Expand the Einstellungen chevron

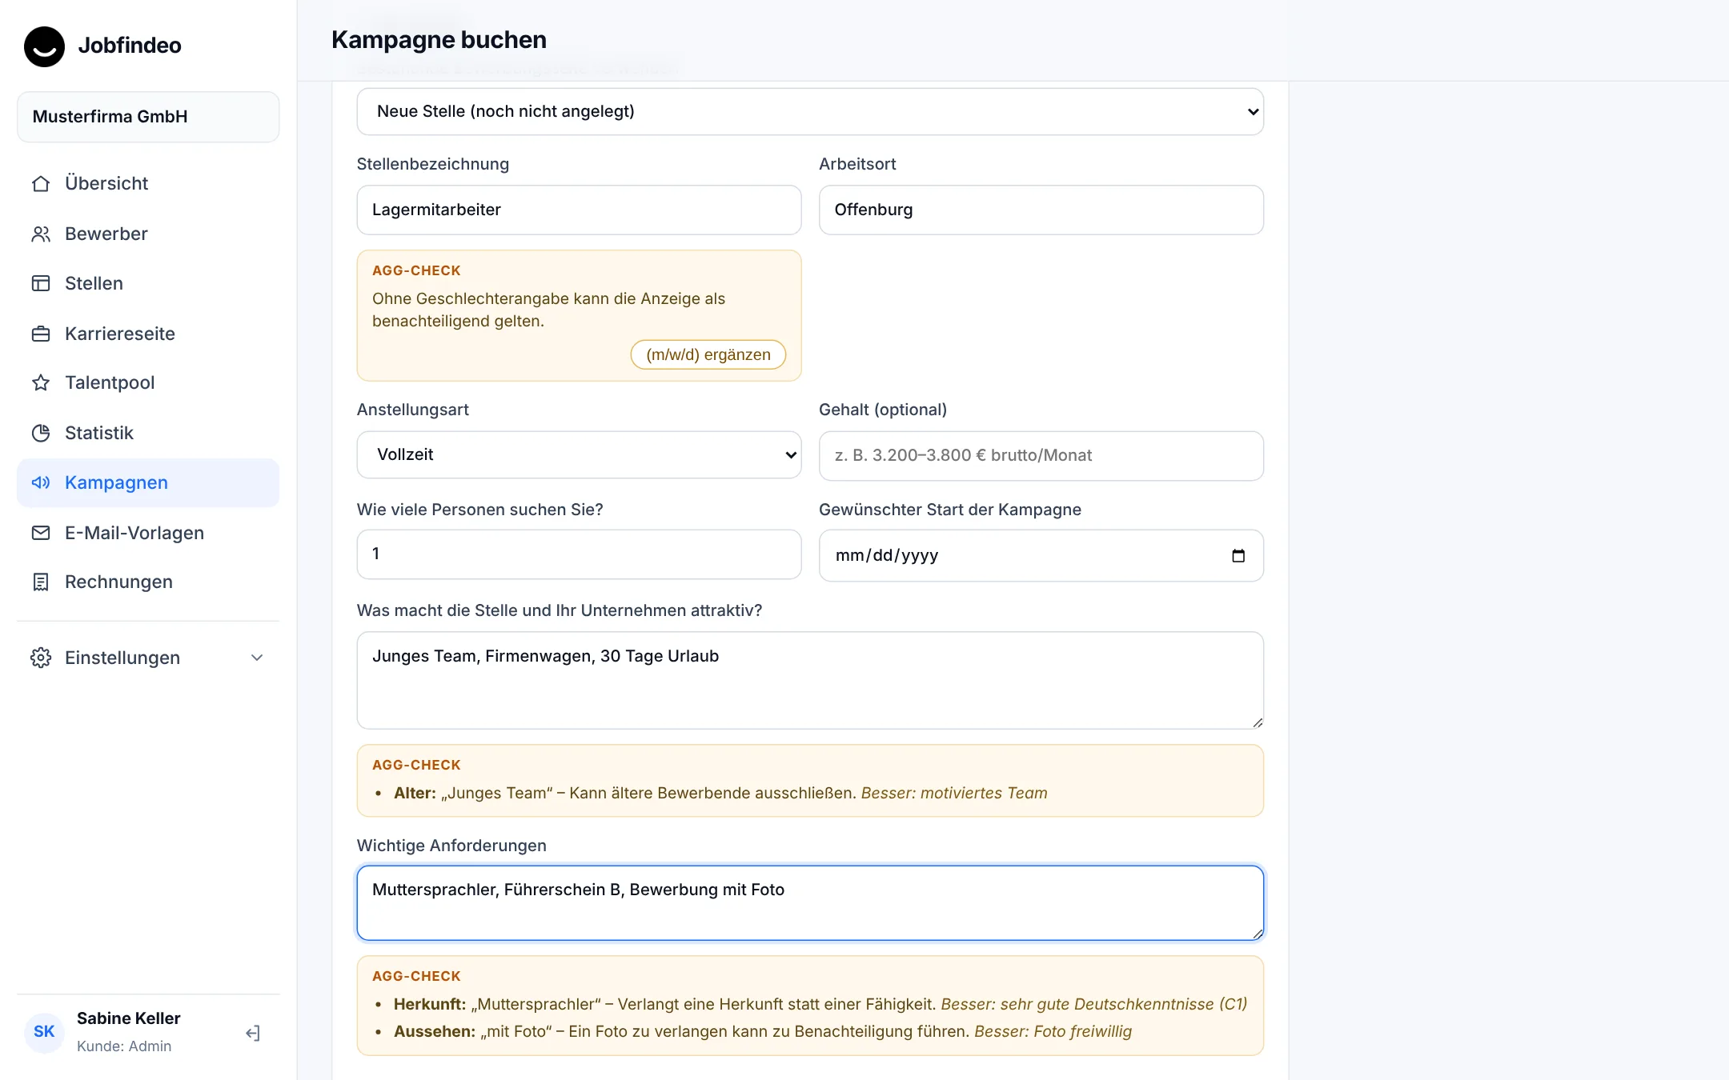point(257,658)
